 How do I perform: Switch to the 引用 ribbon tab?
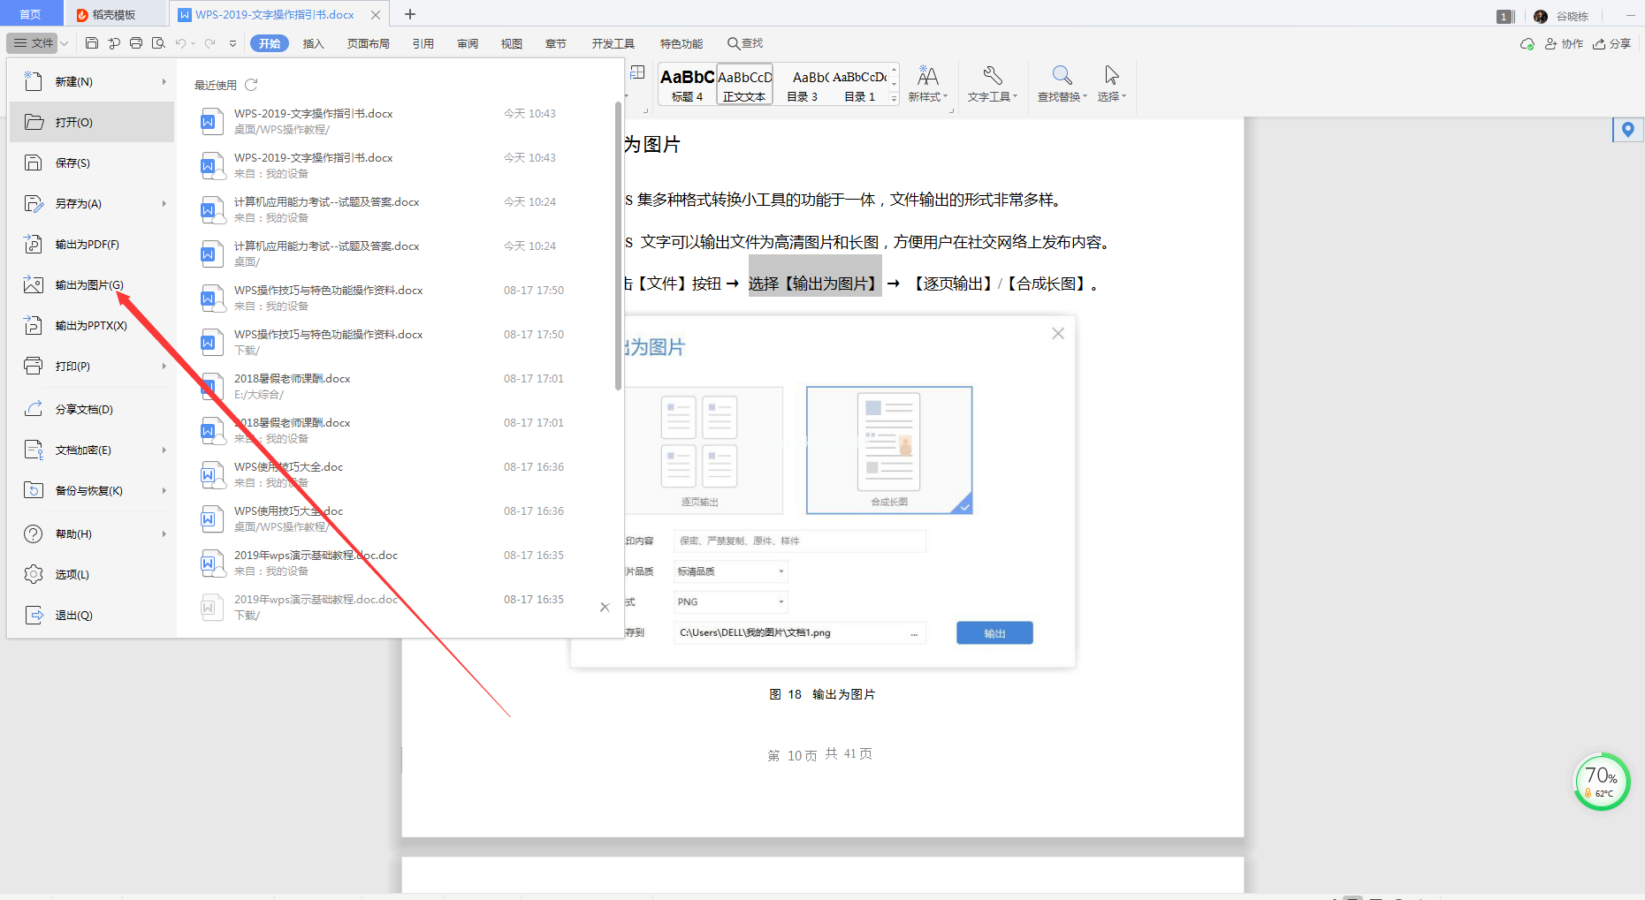click(423, 43)
